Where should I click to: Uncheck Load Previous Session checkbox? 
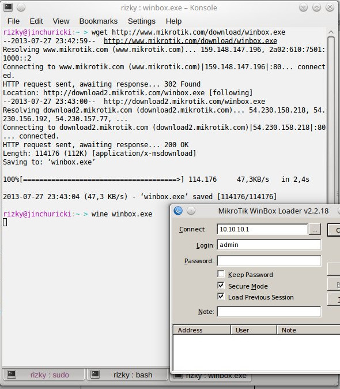221,297
